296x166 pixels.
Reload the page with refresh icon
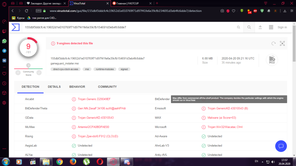pos(26,11)
